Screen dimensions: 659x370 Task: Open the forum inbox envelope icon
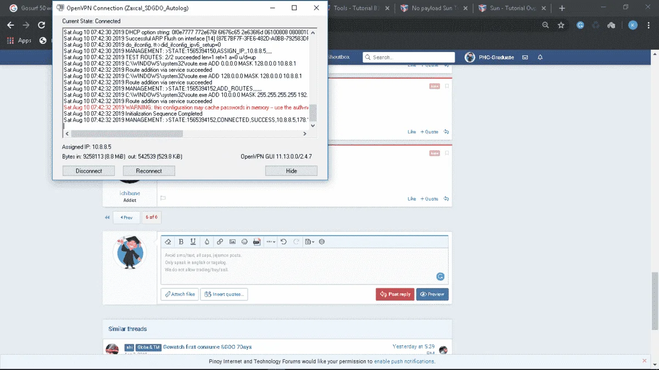(x=525, y=57)
